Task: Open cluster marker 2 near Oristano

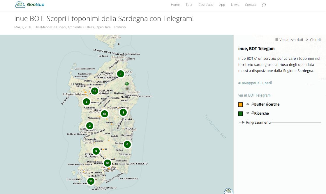Action: point(90,126)
